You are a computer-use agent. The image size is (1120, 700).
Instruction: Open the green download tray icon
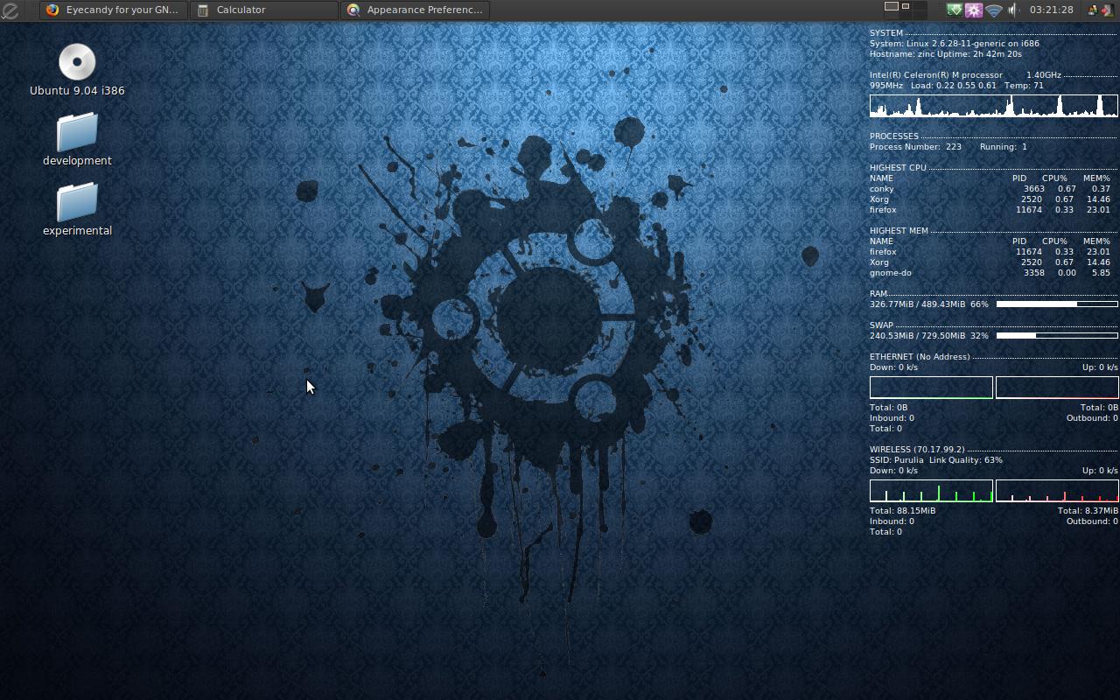[955, 10]
